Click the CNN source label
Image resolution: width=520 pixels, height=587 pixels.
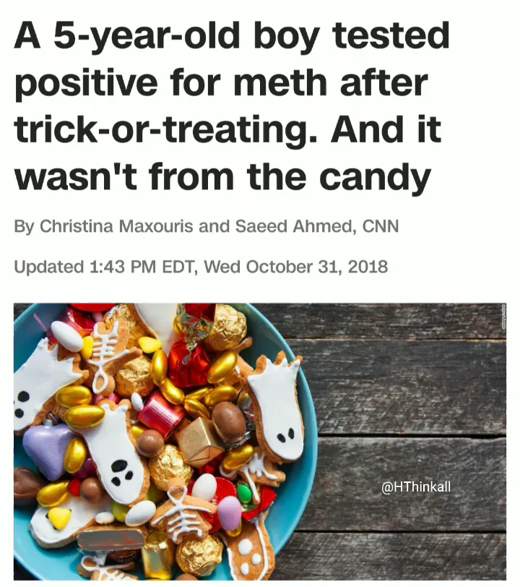click(x=380, y=226)
